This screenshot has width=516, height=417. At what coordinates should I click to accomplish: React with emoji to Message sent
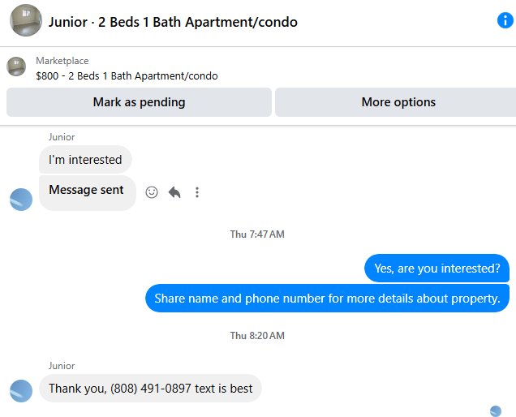(x=152, y=192)
